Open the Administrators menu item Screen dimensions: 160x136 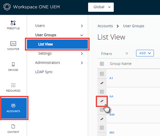(47, 63)
